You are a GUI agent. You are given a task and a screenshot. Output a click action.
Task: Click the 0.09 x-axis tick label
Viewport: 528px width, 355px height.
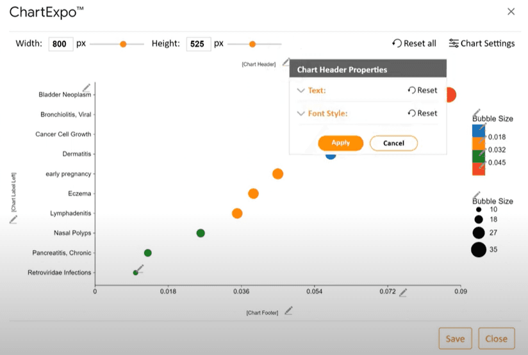[x=461, y=292]
